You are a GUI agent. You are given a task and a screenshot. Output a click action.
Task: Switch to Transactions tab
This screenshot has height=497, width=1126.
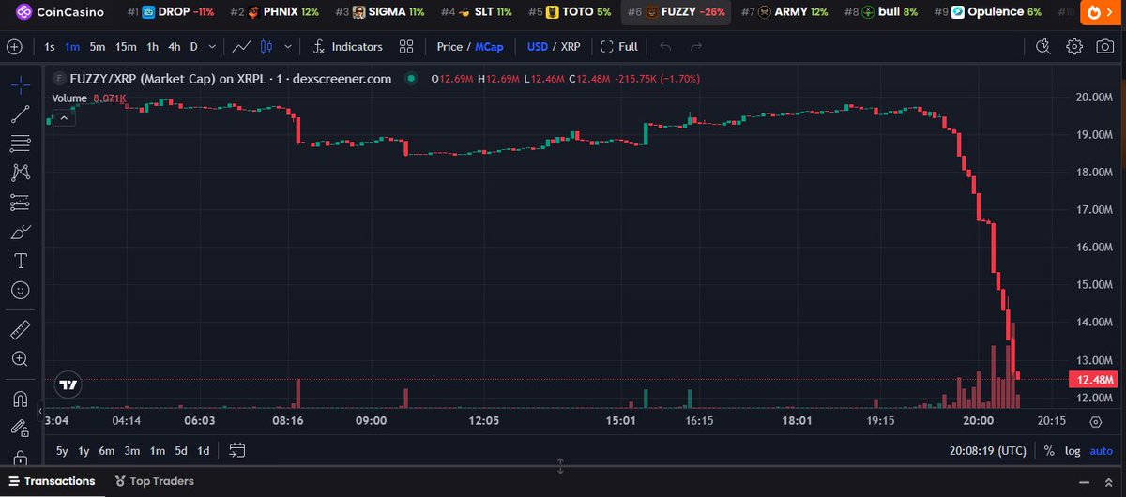52,481
